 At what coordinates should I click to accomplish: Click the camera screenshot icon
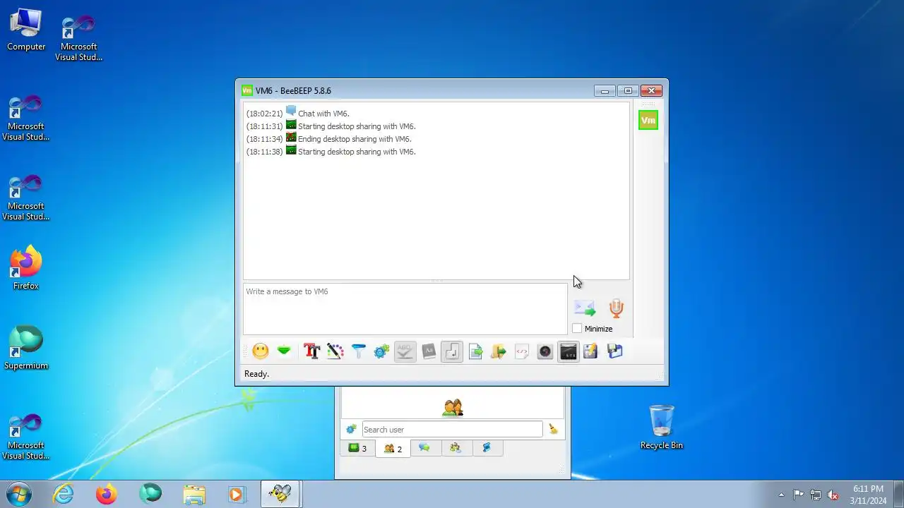pos(545,351)
